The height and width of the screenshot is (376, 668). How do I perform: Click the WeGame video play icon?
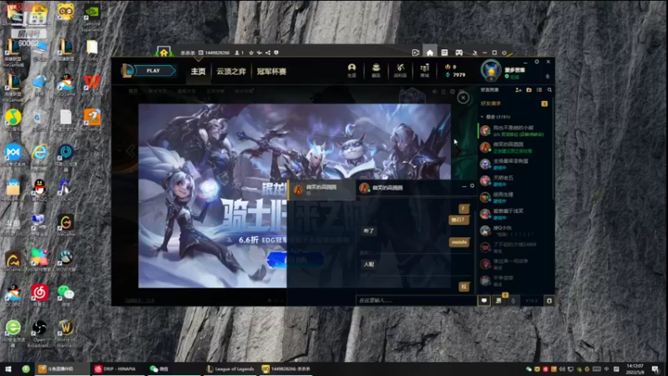(416, 53)
